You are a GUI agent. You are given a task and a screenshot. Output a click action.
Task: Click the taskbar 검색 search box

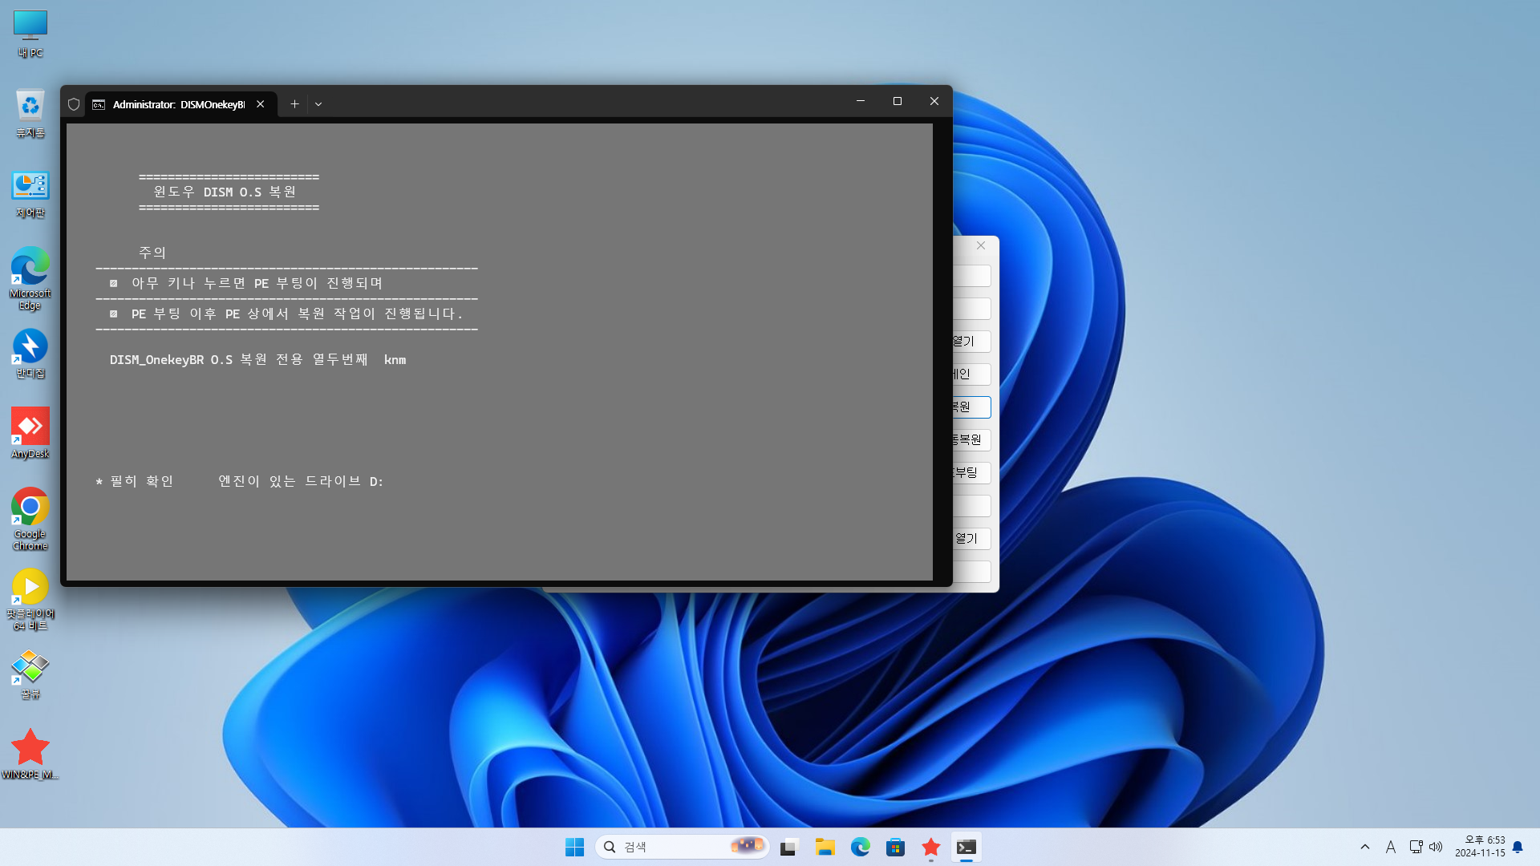(682, 847)
